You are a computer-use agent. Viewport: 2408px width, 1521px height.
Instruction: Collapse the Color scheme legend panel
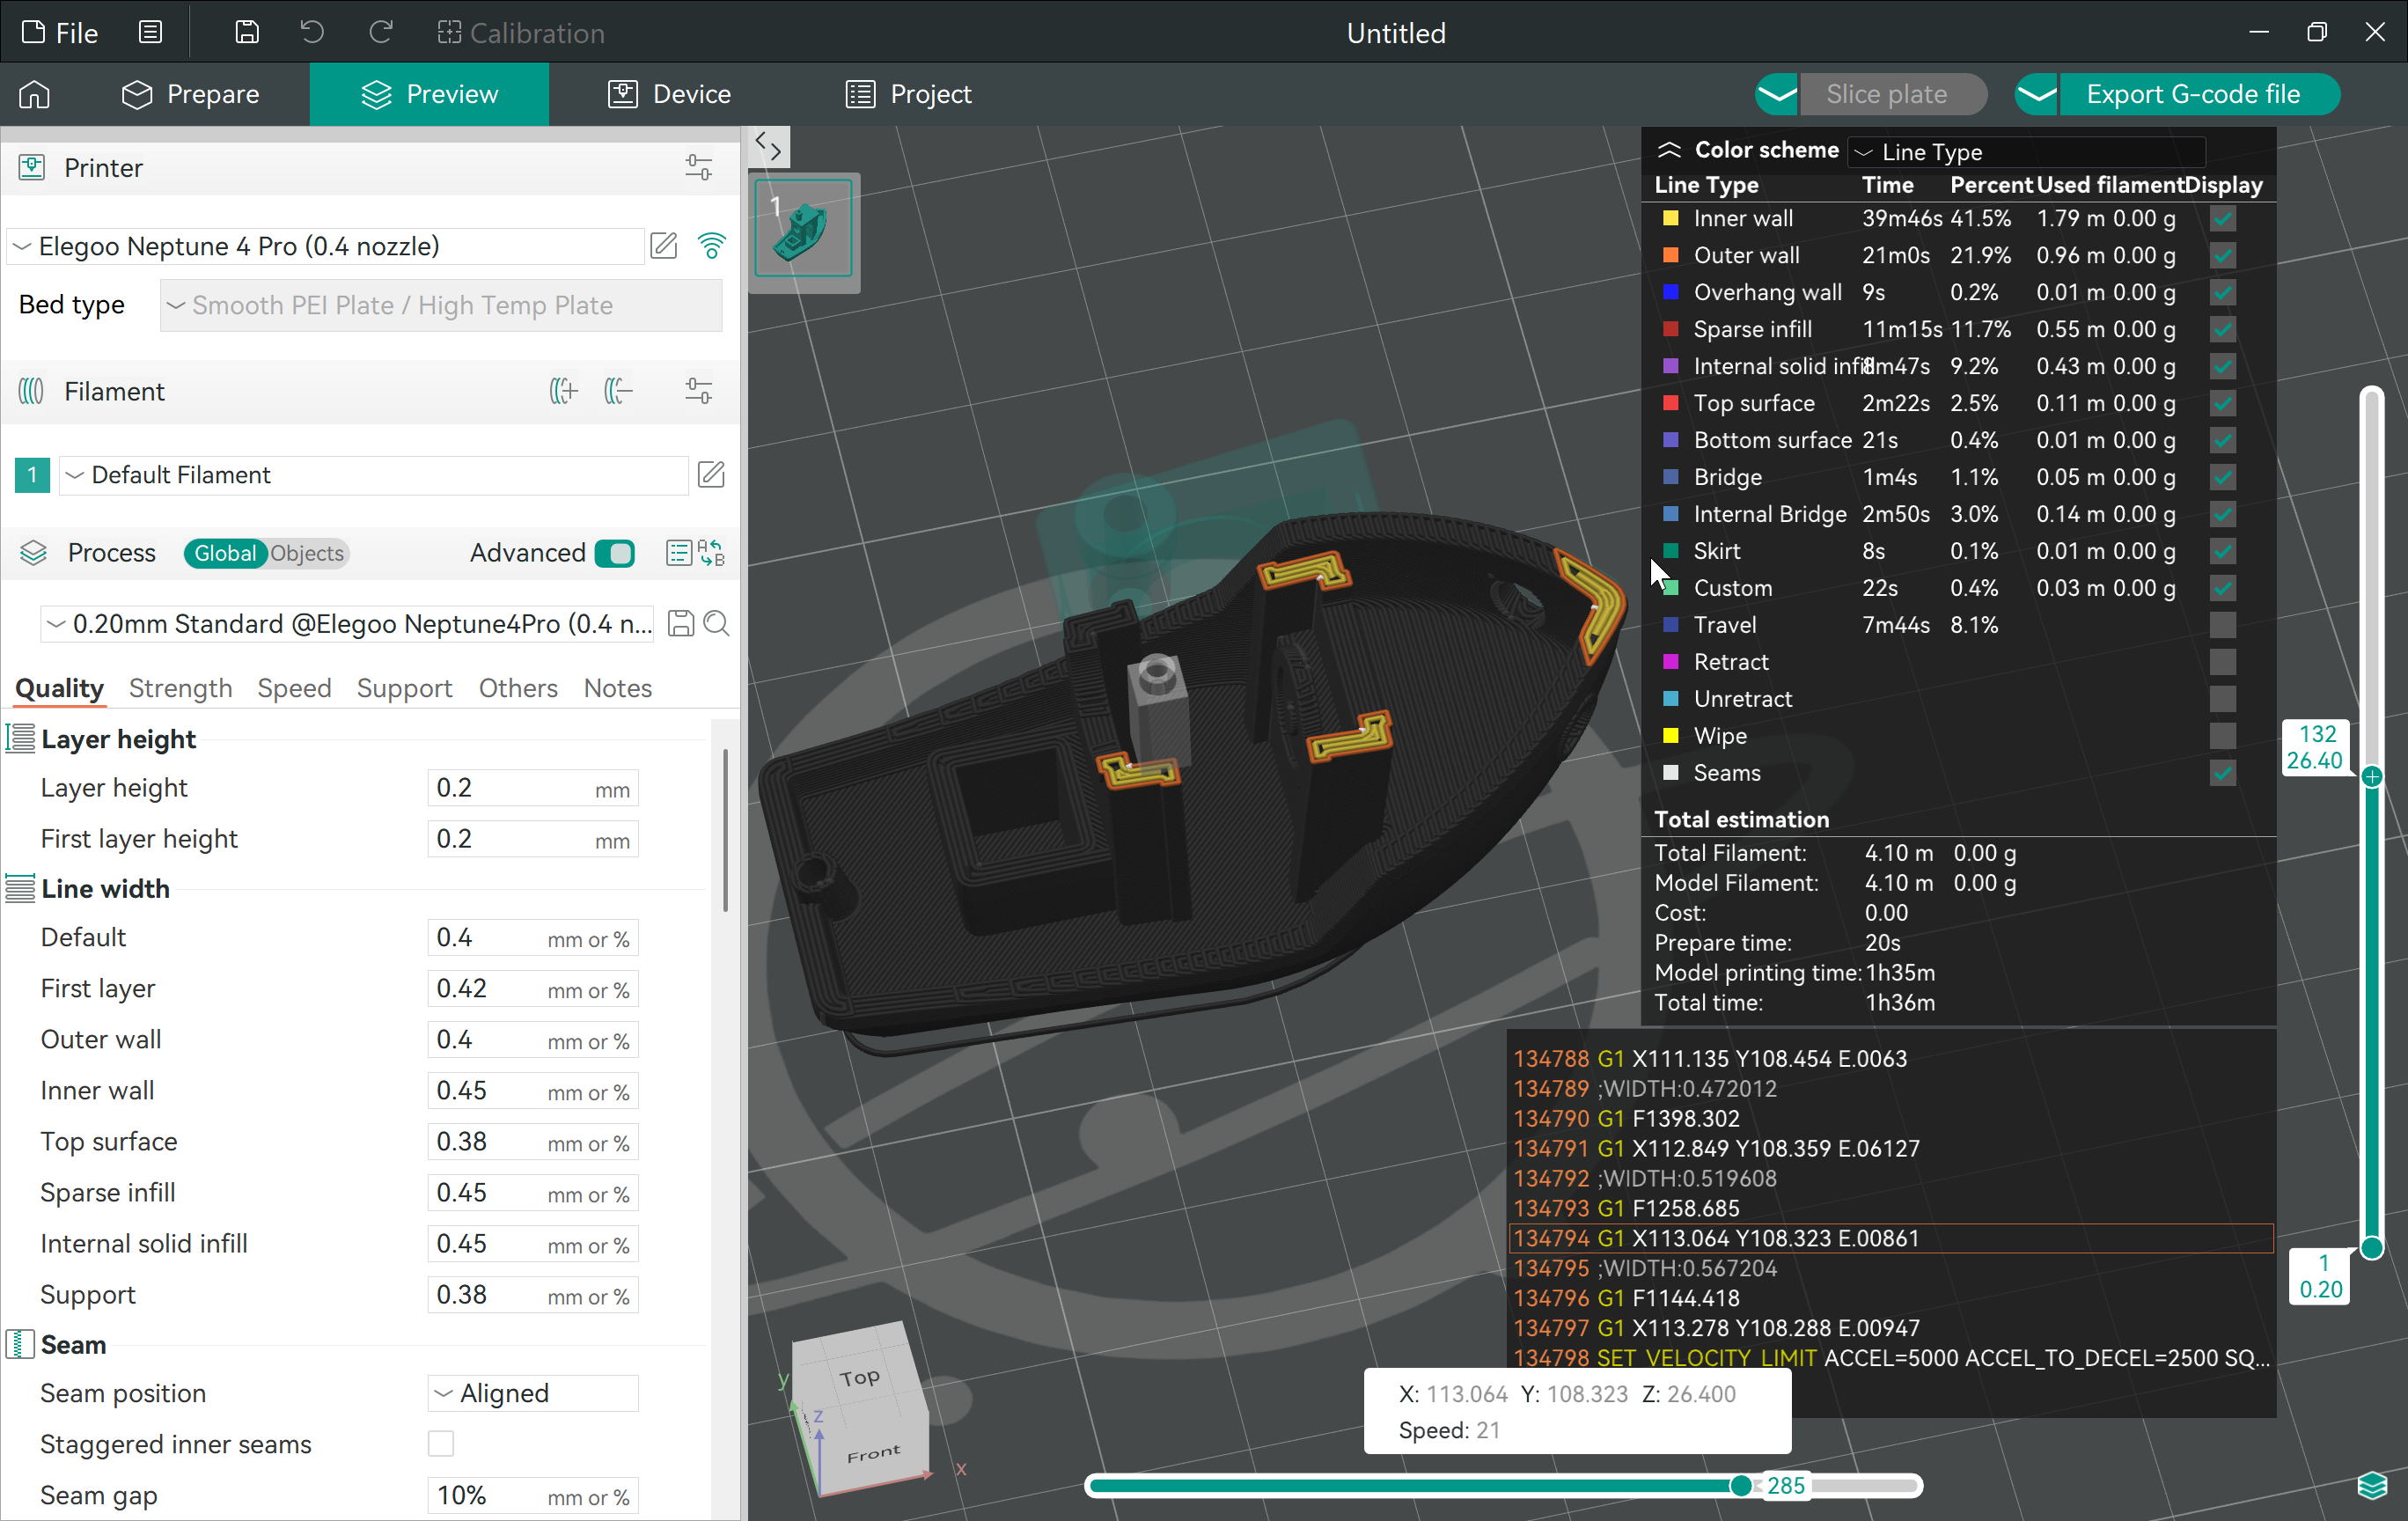click(1669, 150)
